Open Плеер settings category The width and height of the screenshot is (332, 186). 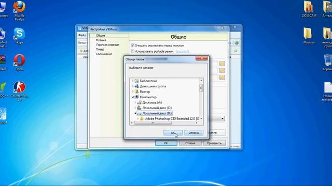pyautogui.click(x=100, y=50)
